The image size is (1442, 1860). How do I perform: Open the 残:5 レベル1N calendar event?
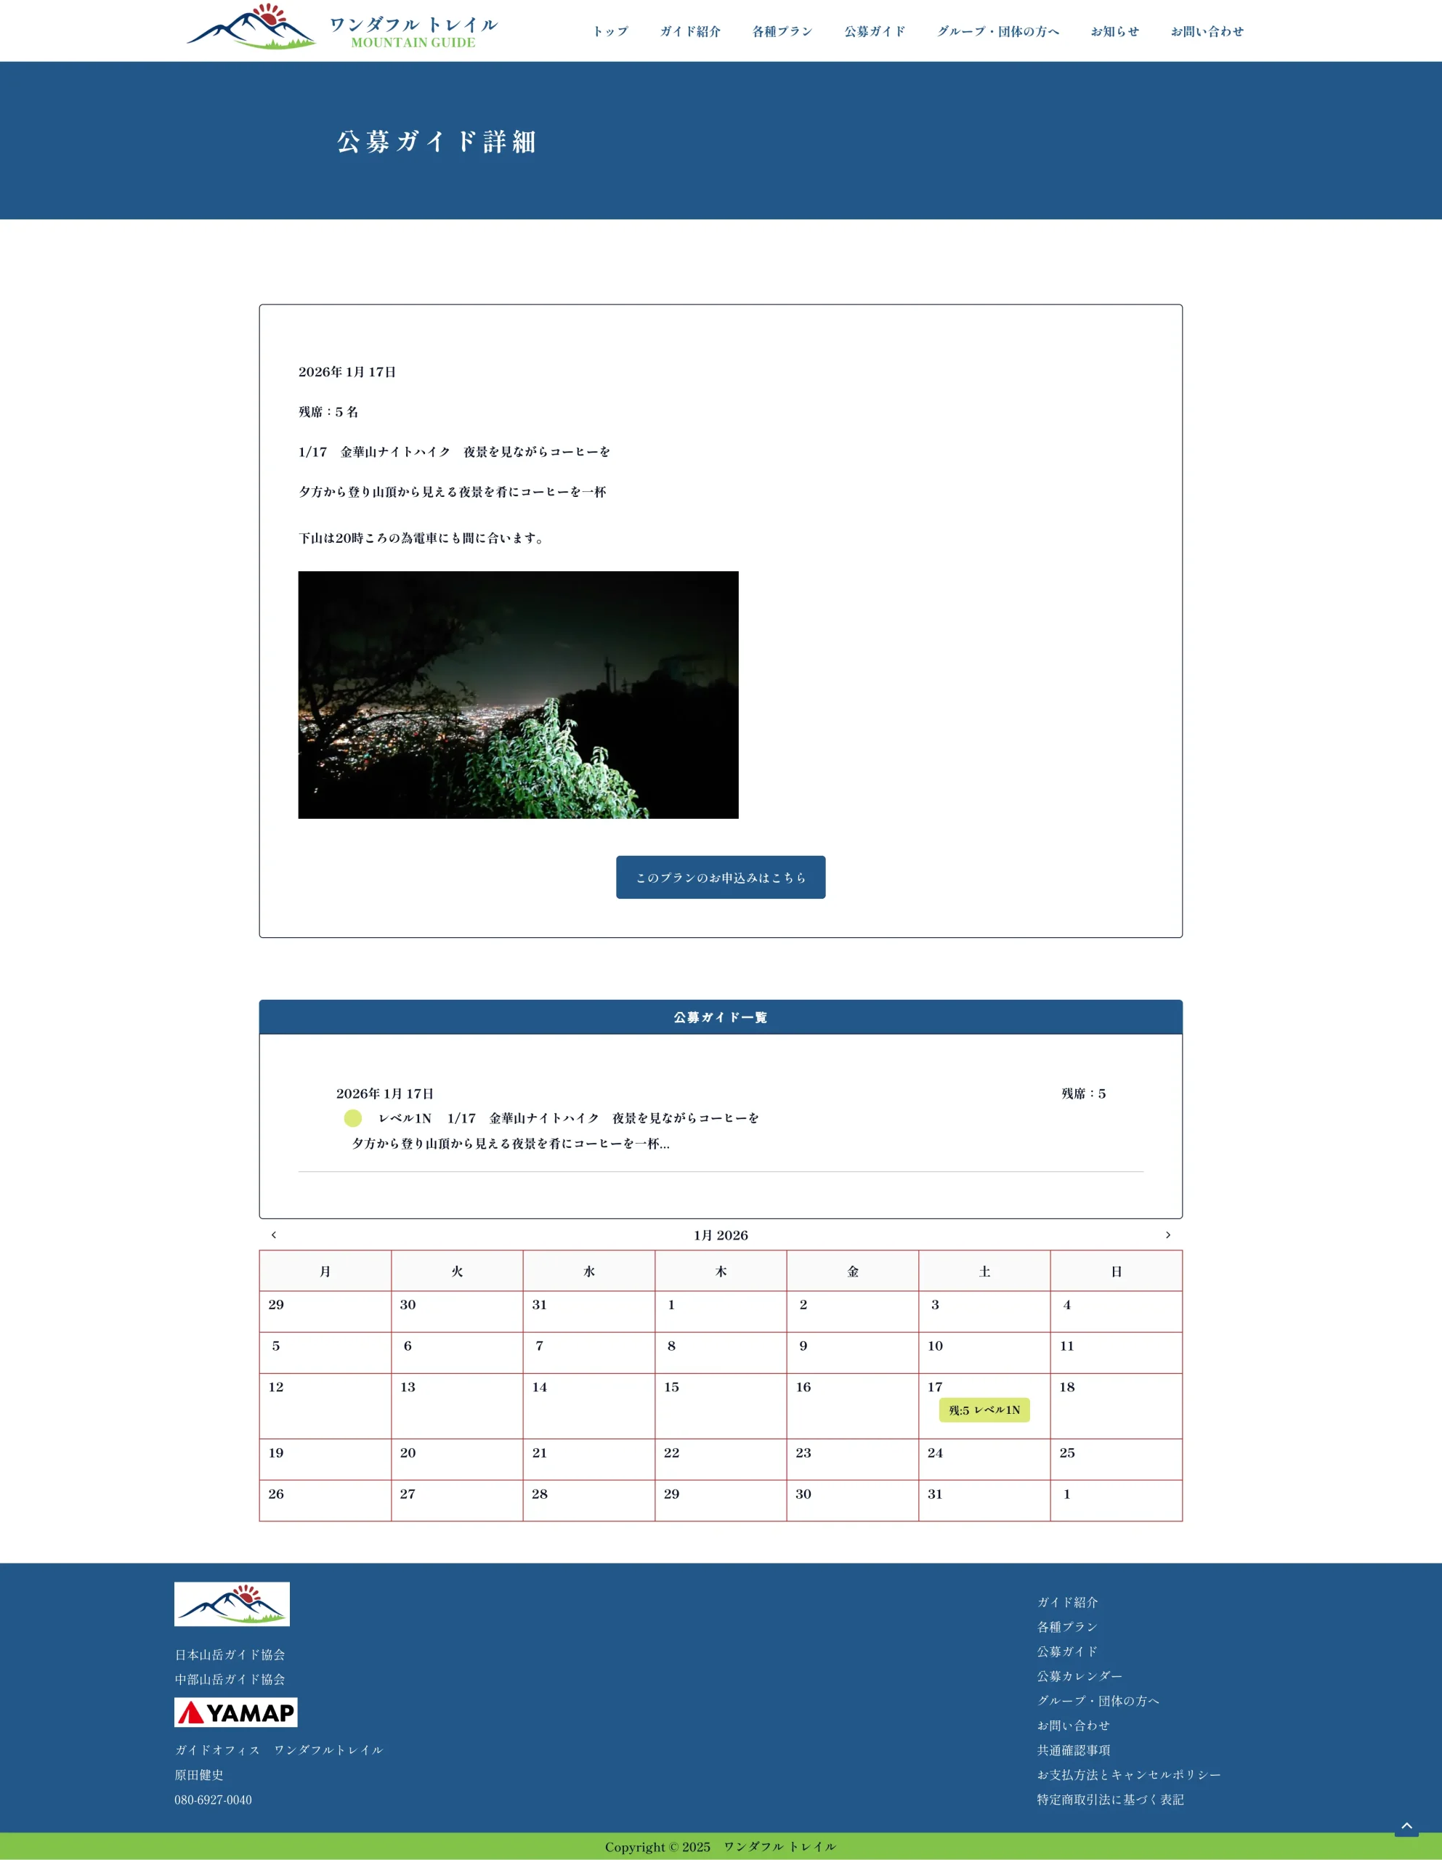tap(984, 1410)
